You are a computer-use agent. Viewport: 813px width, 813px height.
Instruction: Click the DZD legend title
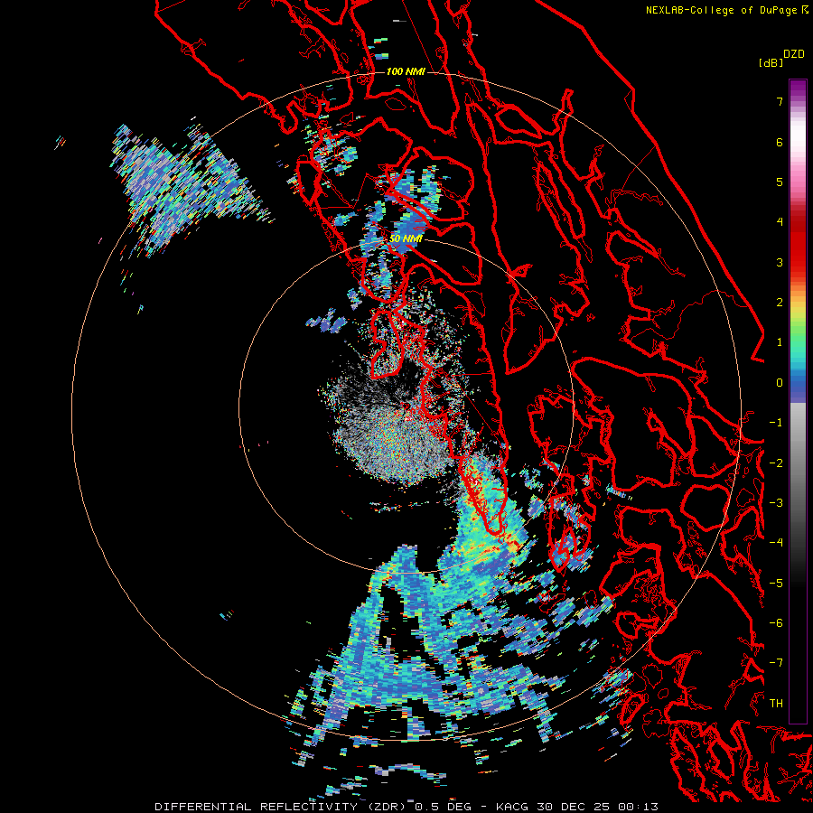click(x=794, y=53)
